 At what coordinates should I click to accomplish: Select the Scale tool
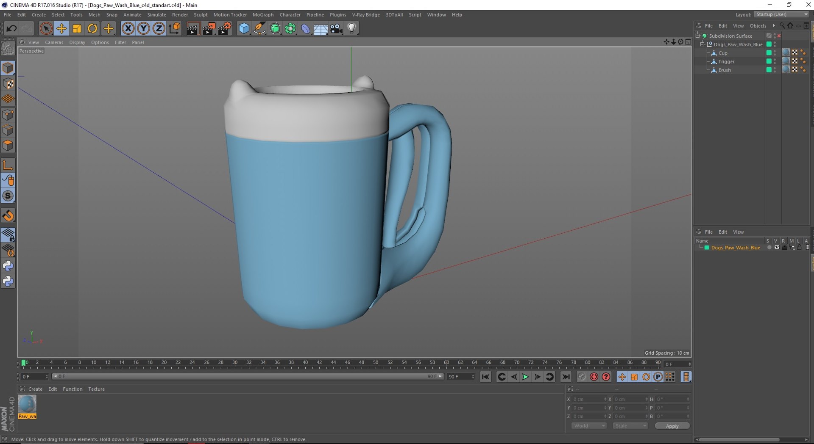point(77,29)
